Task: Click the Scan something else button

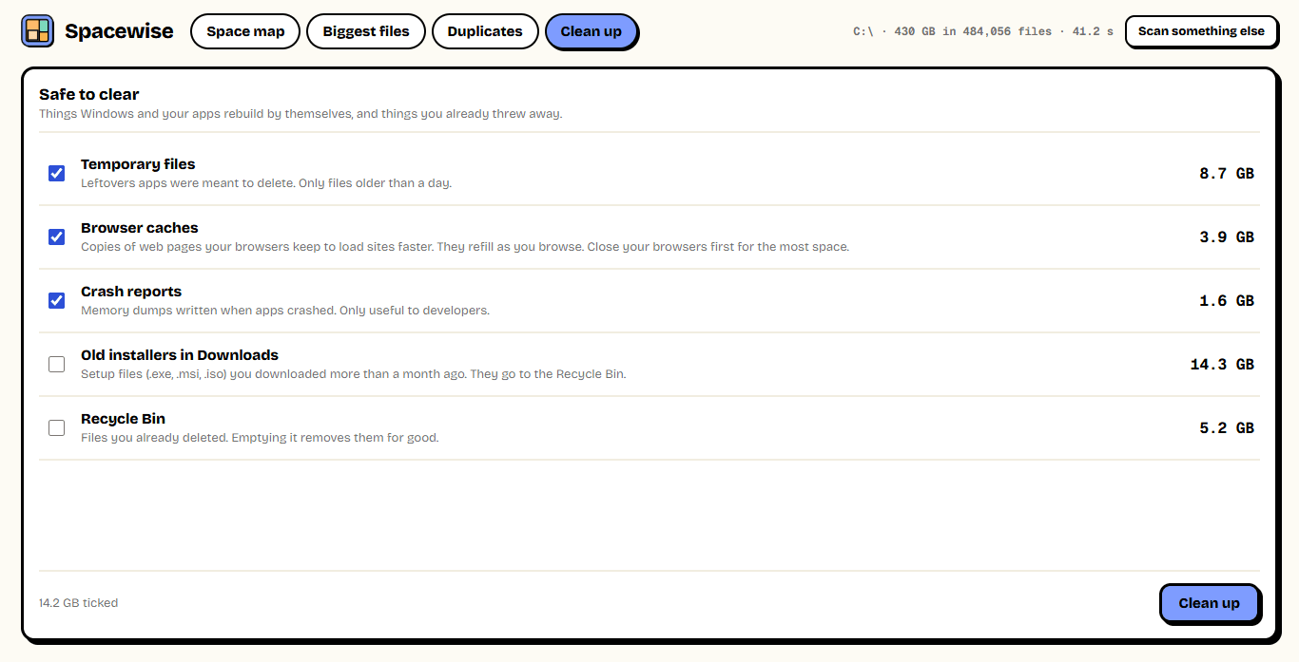Action: tap(1201, 31)
